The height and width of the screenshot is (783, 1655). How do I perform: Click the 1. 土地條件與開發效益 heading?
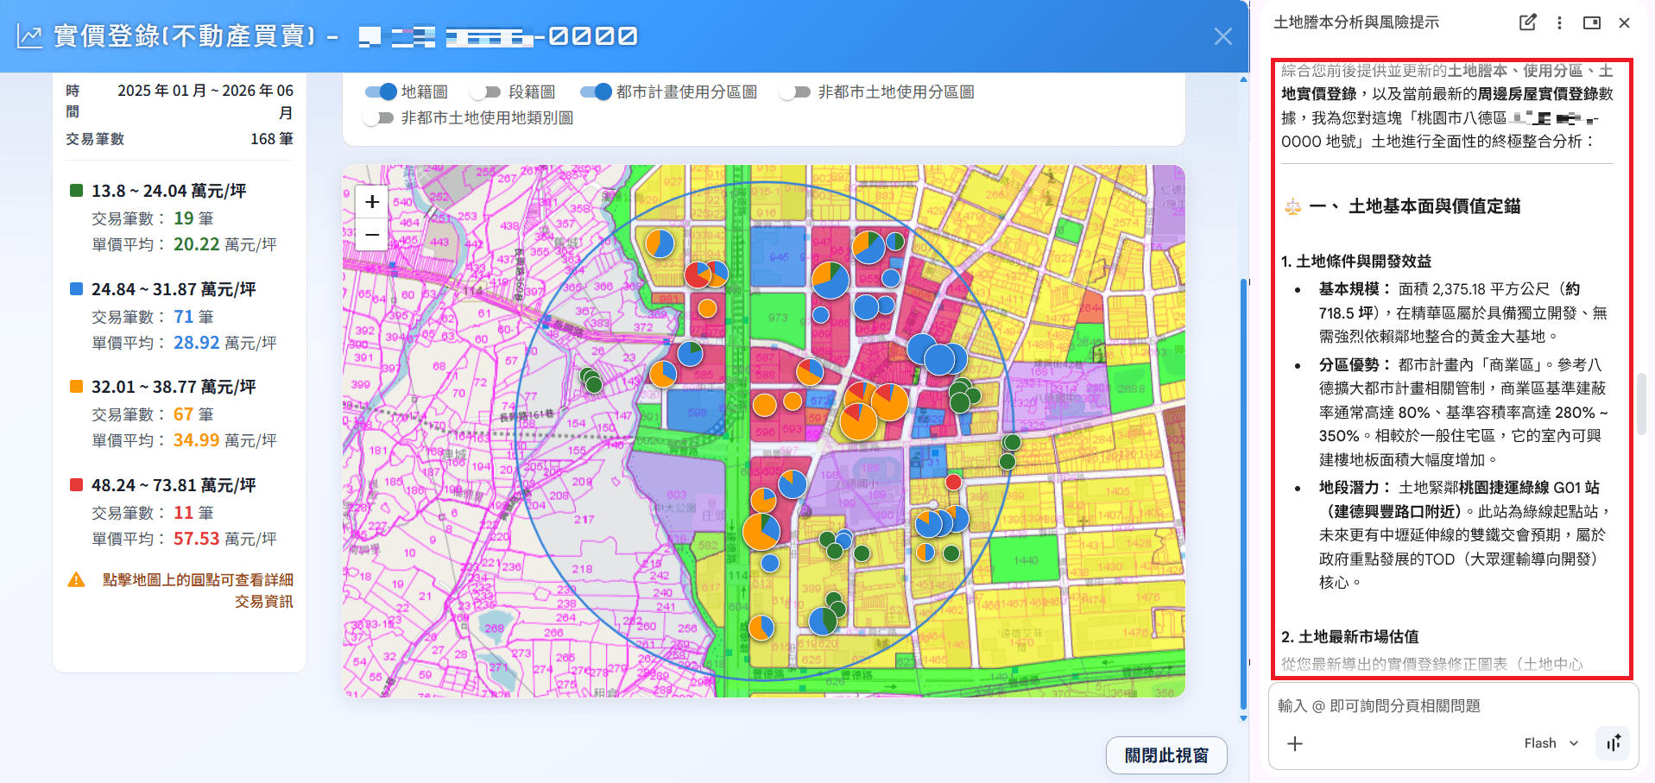[x=1355, y=261]
